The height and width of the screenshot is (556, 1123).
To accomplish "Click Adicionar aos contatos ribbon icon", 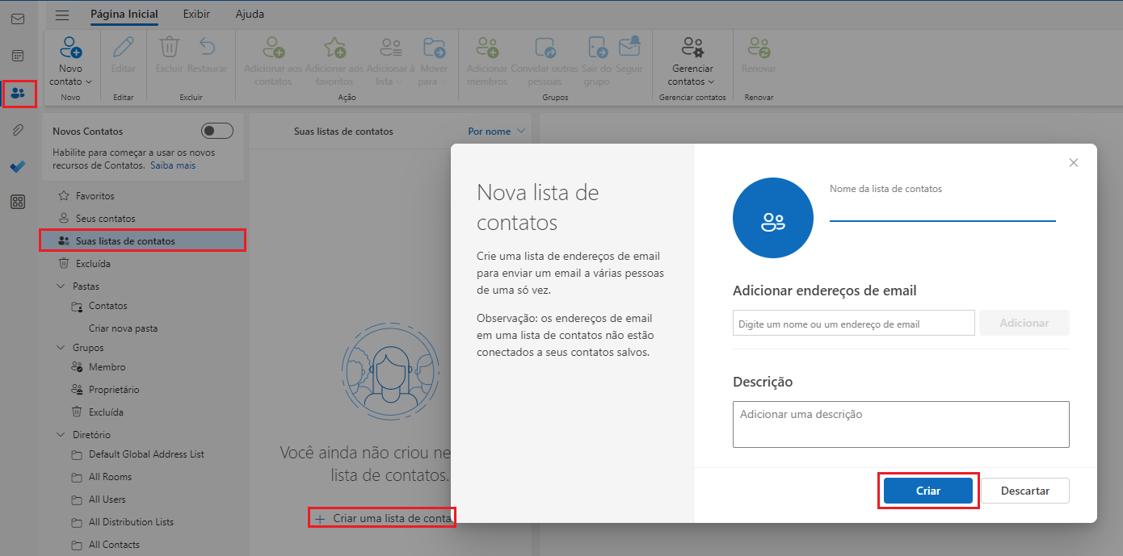I will pyautogui.click(x=274, y=47).
